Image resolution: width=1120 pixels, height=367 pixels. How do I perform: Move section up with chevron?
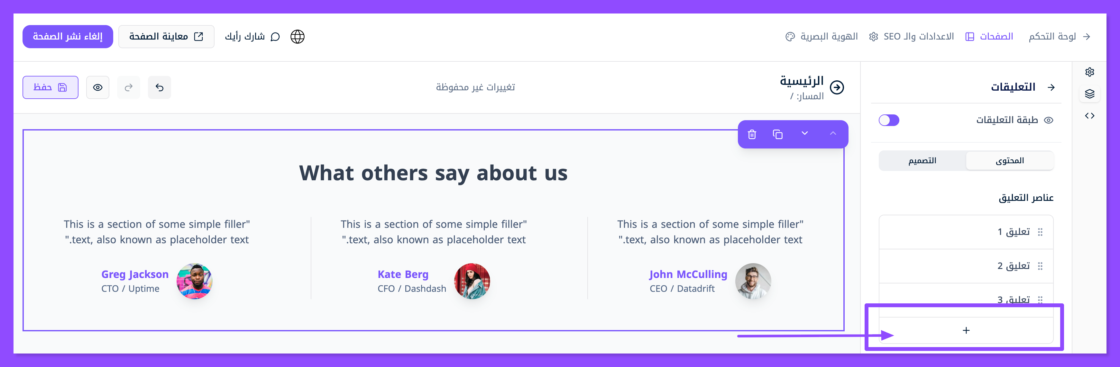[x=833, y=133]
